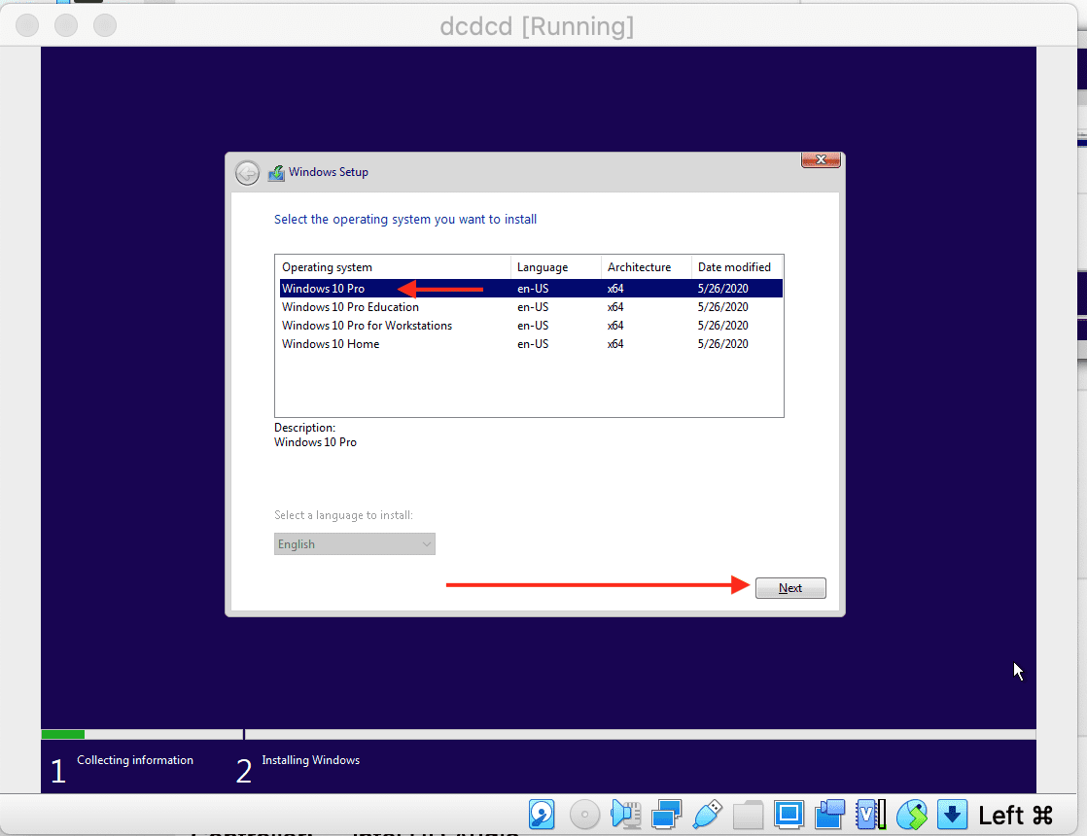Click the keyboard capture arrow icon
This screenshot has width=1087, height=836.
pos(953,814)
